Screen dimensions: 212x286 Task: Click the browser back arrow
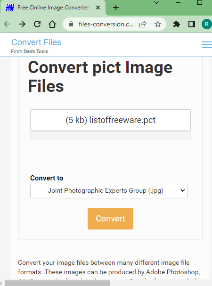click(7, 24)
